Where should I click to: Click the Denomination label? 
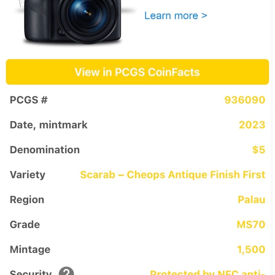click(x=44, y=150)
